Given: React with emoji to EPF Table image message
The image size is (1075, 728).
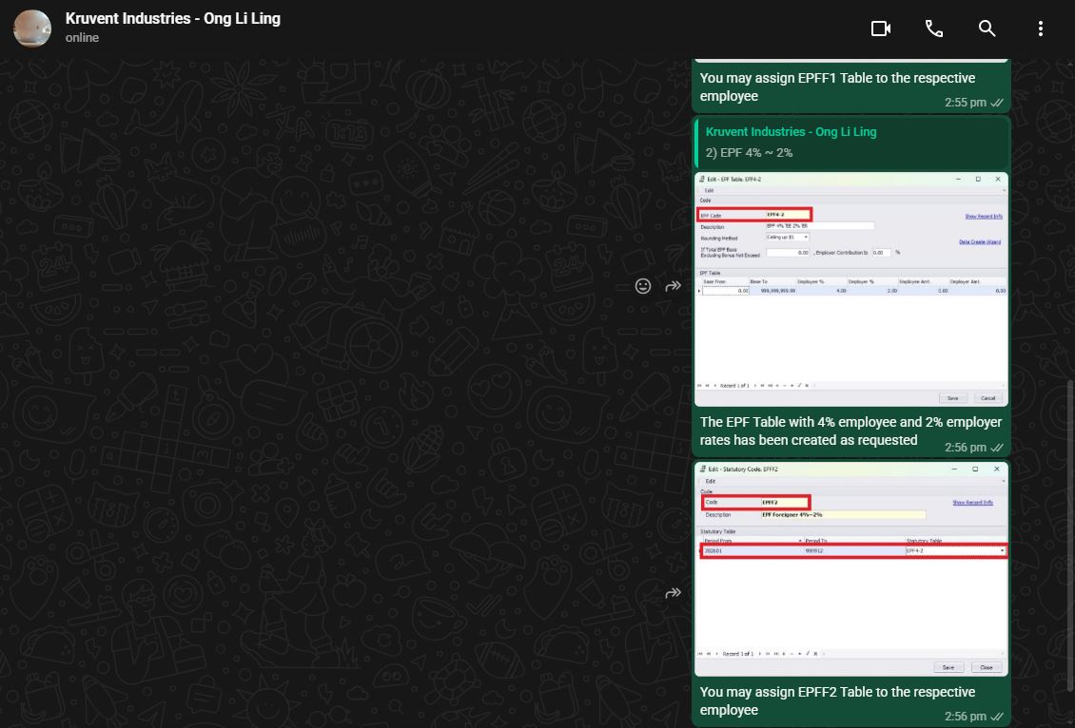Looking at the screenshot, I should click(x=642, y=286).
